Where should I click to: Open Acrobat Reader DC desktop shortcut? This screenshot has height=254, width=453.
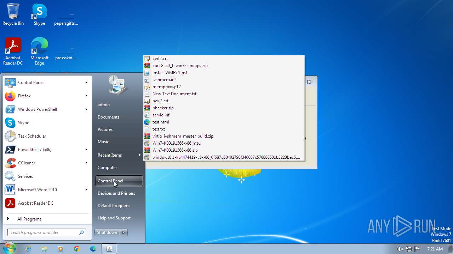pos(13,52)
